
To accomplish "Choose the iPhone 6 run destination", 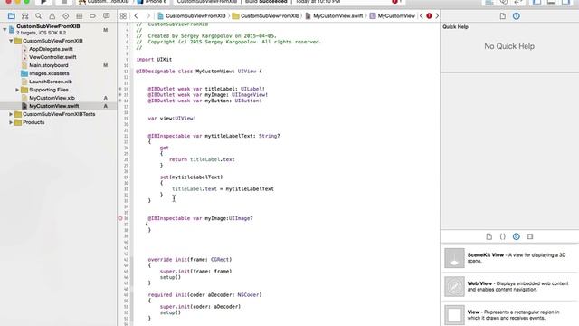I will point(152,2).
